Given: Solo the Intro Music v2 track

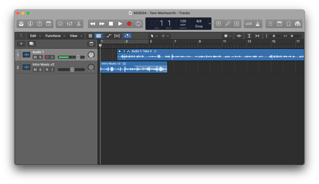Looking at the screenshot, I should tap(40, 70).
